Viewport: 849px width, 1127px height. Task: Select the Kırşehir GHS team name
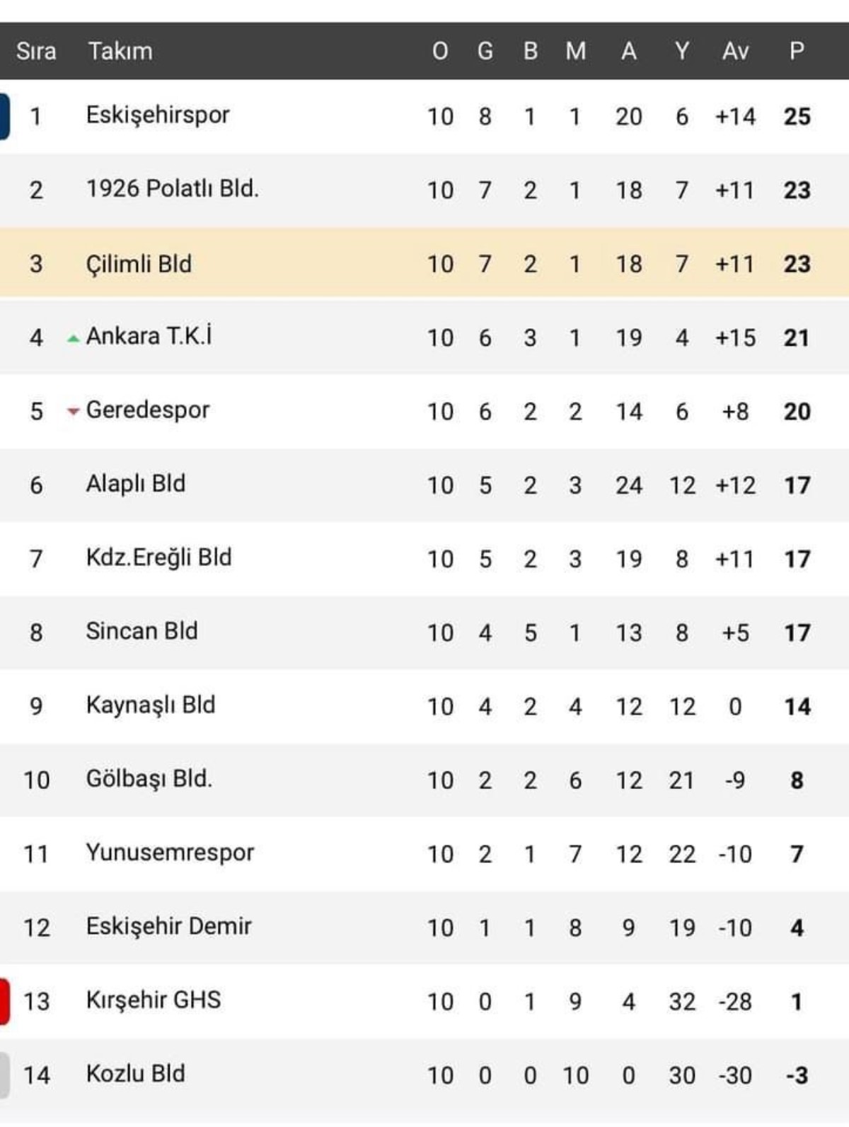pos(153,1000)
